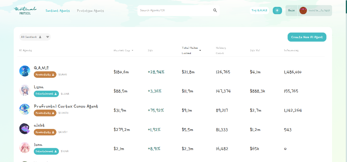Click the search magnifier icon
347x162 pixels.
215,10
